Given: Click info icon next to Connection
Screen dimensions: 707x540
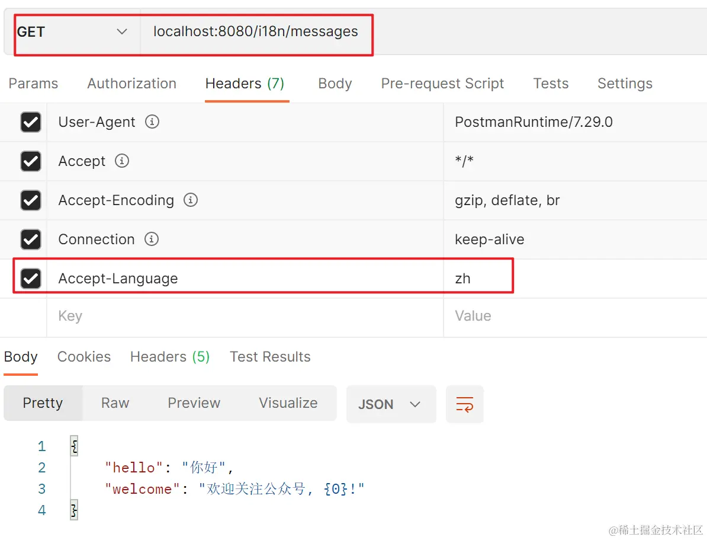Looking at the screenshot, I should tap(151, 239).
